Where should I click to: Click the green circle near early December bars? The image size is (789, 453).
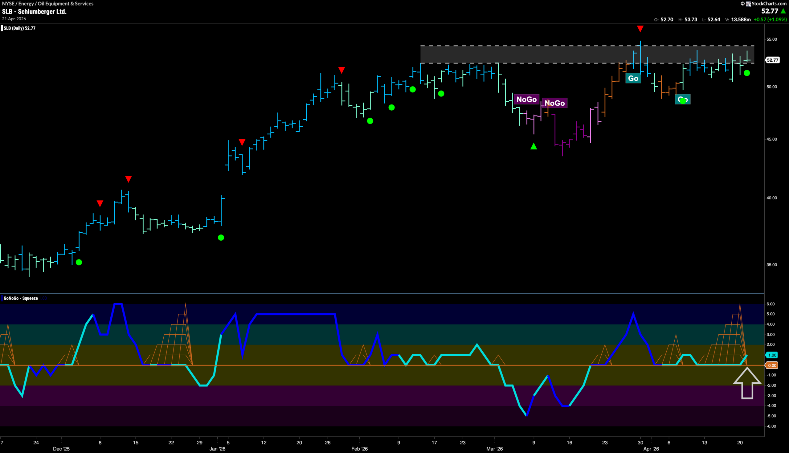pyautogui.click(x=79, y=262)
